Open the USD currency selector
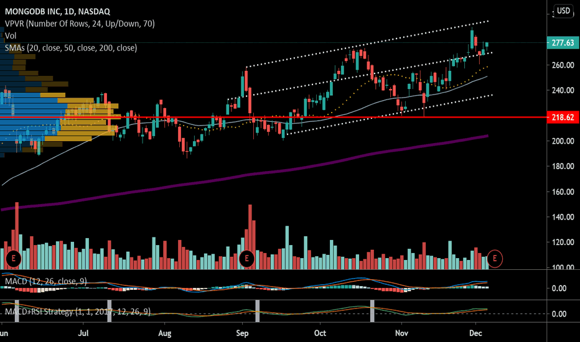 click(563, 11)
